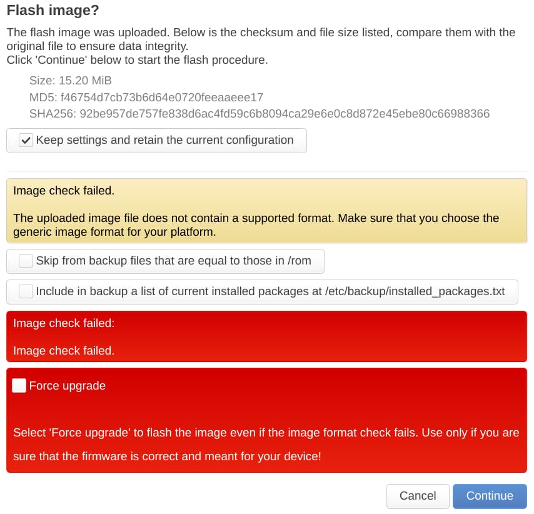Start flashing with the Continue button
This screenshot has height=514, width=534.
pos(490,496)
